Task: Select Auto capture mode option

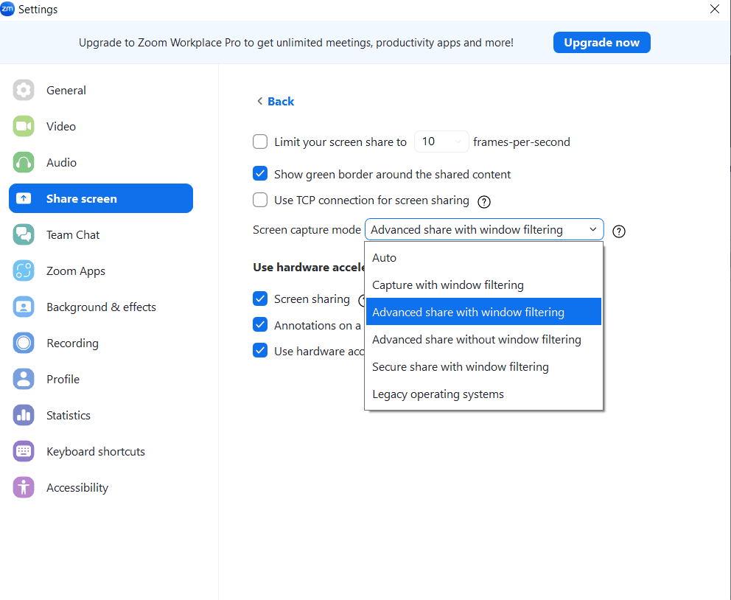Action: click(384, 258)
